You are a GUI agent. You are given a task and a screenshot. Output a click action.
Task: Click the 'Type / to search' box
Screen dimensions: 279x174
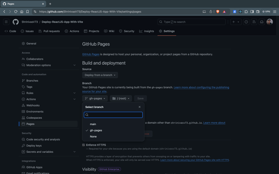point(191,22)
